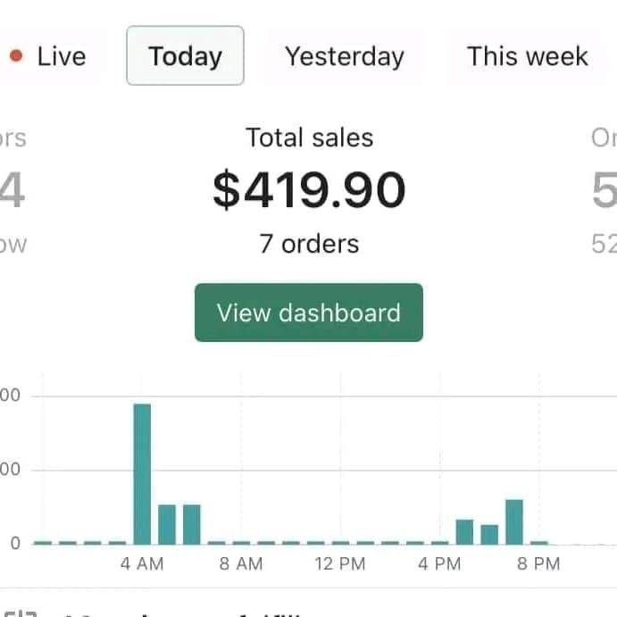Click the tallest evening bar before 8 PM
617x617 pixels.
coord(513,521)
